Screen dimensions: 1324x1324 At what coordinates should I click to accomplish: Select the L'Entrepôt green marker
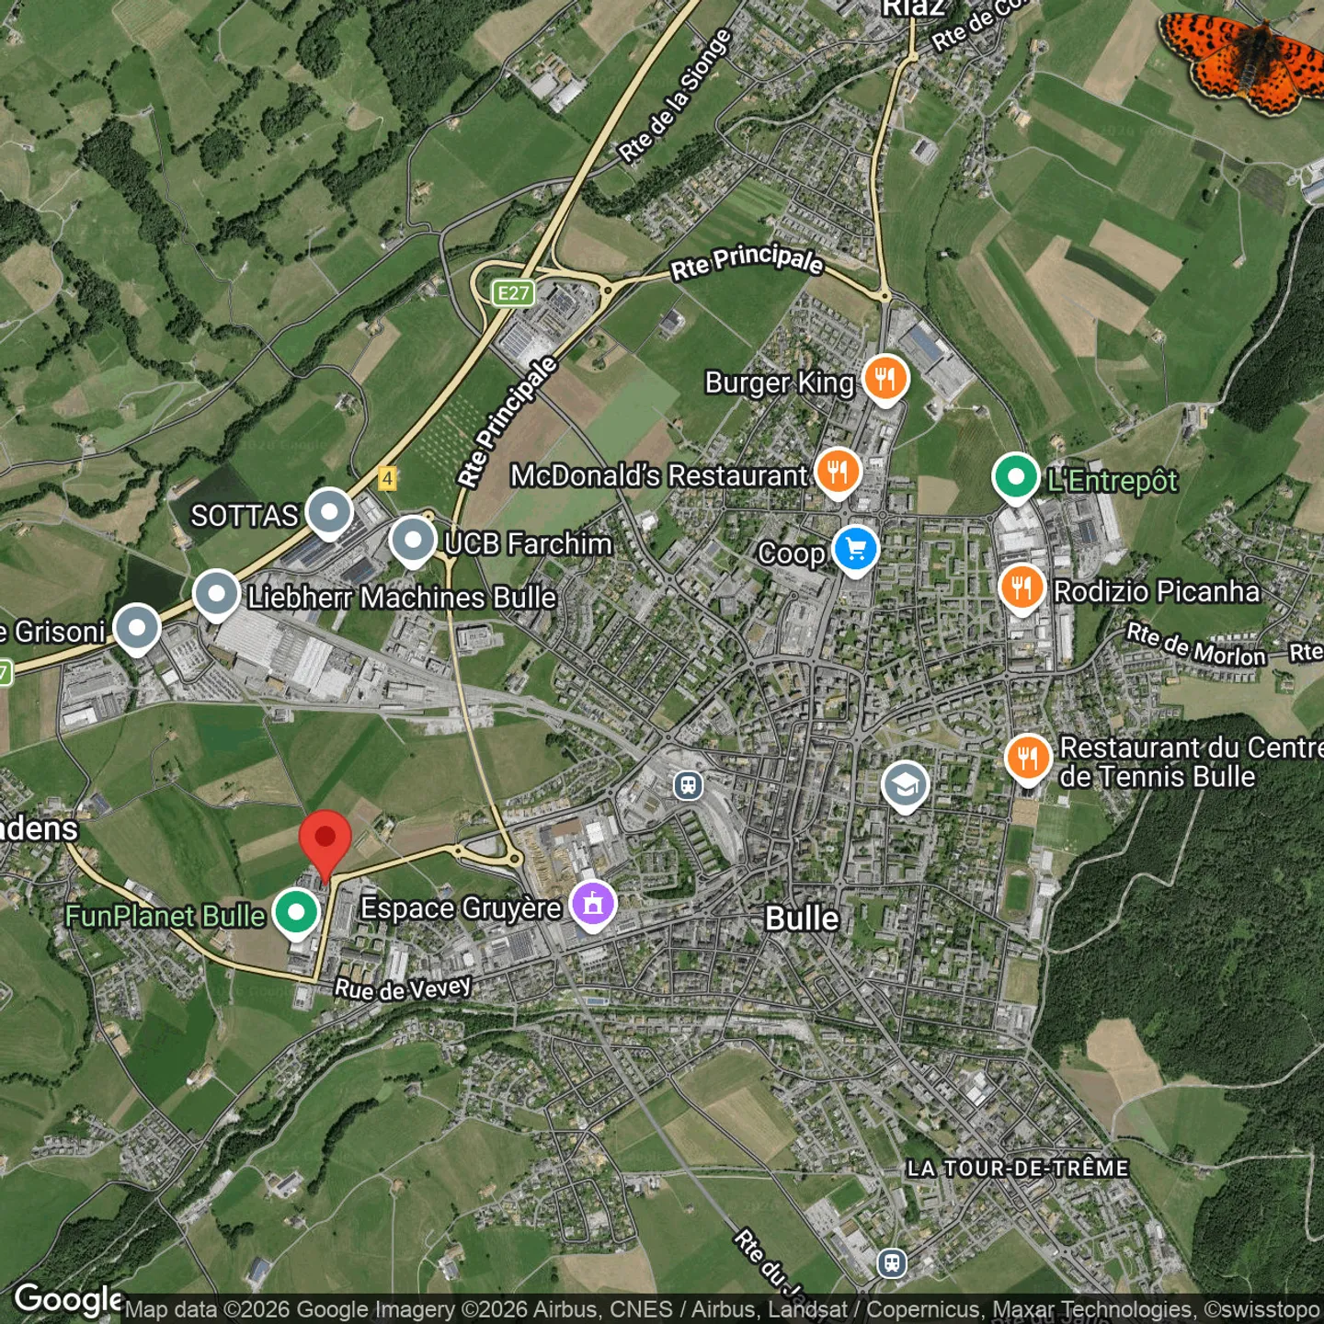click(x=1015, y=478)
